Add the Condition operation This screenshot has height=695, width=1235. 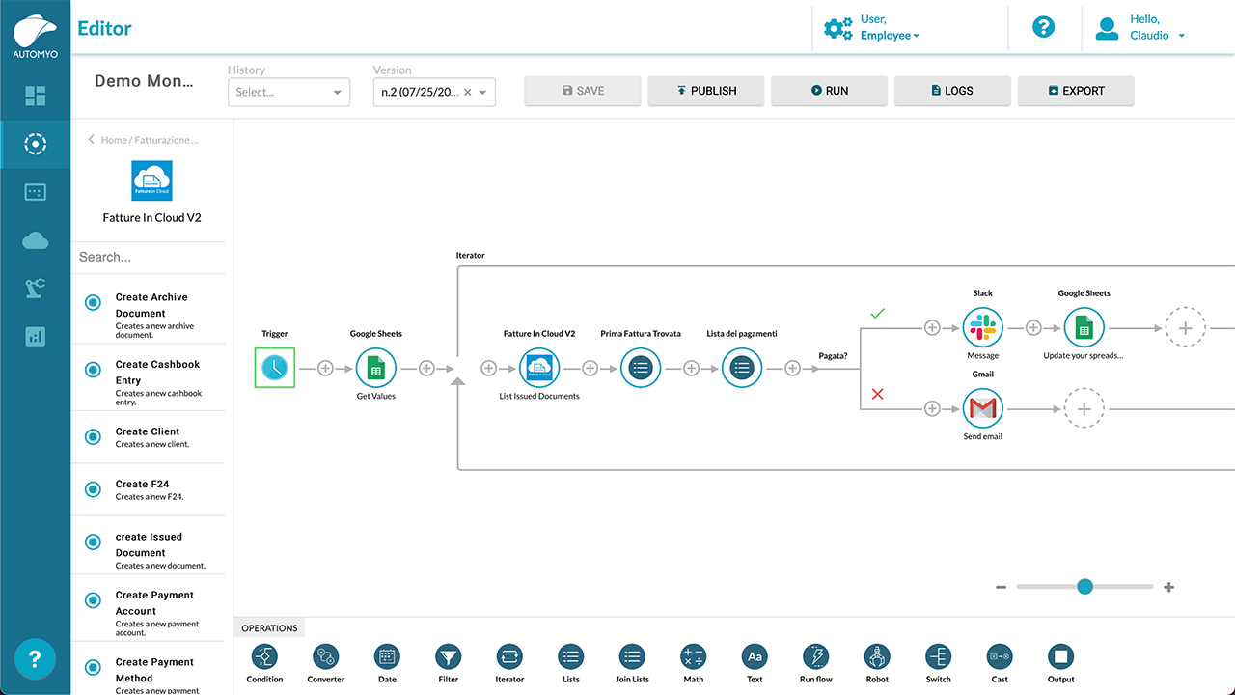pos(264,657)
